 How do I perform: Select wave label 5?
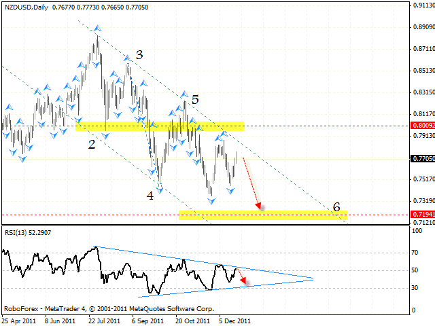(x=195, y=100)
